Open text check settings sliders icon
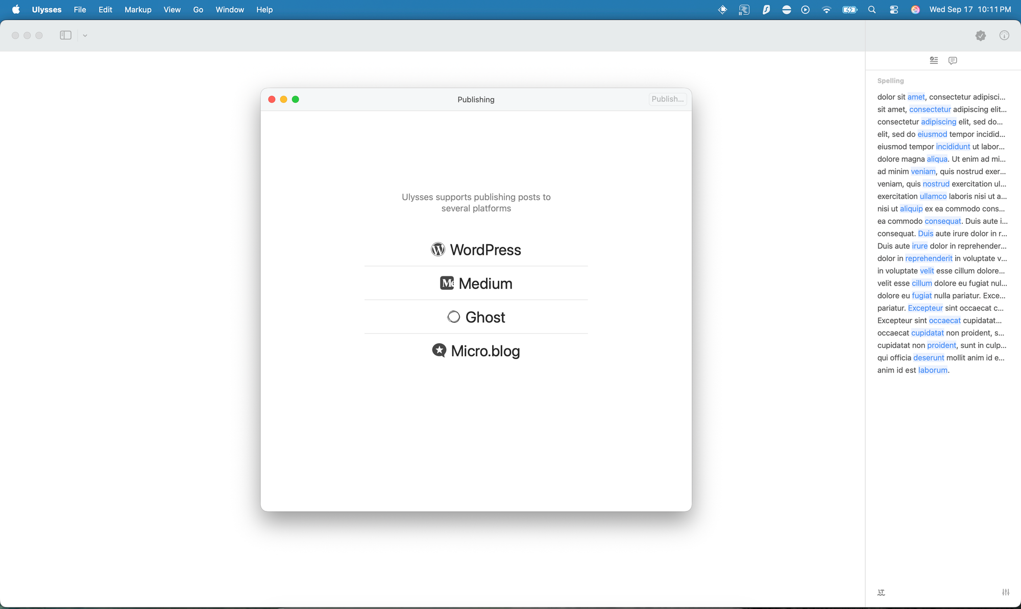 click(1006, 593)
